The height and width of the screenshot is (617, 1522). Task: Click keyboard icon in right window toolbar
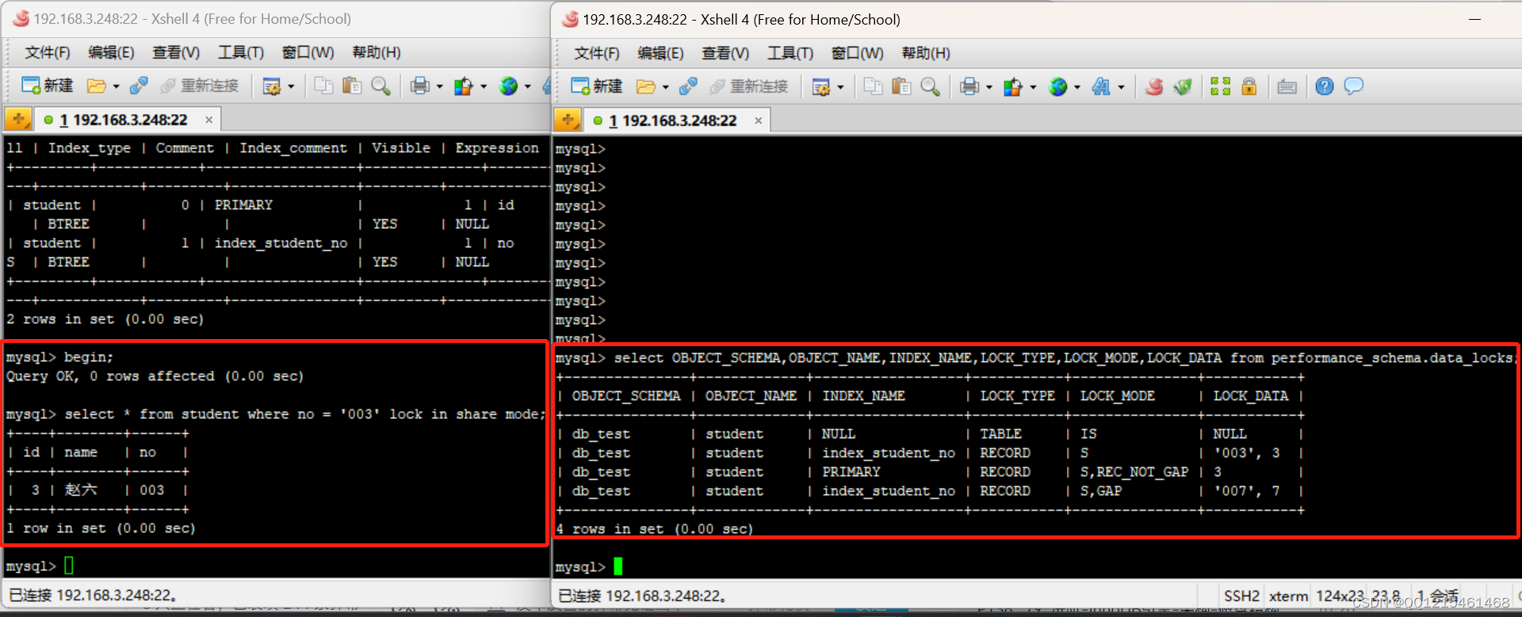tap(1287, 86)
